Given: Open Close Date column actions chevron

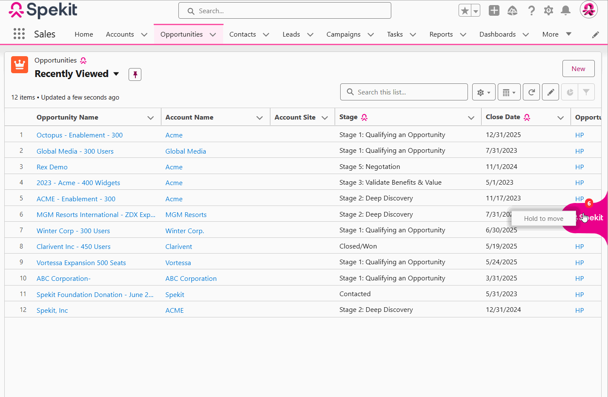Looking at the screenshot, I should (x=560, y=118).
